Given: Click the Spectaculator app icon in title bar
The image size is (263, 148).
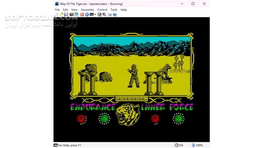Looking at the screenshot, I should pyautogui.click(x=57, y=4).
